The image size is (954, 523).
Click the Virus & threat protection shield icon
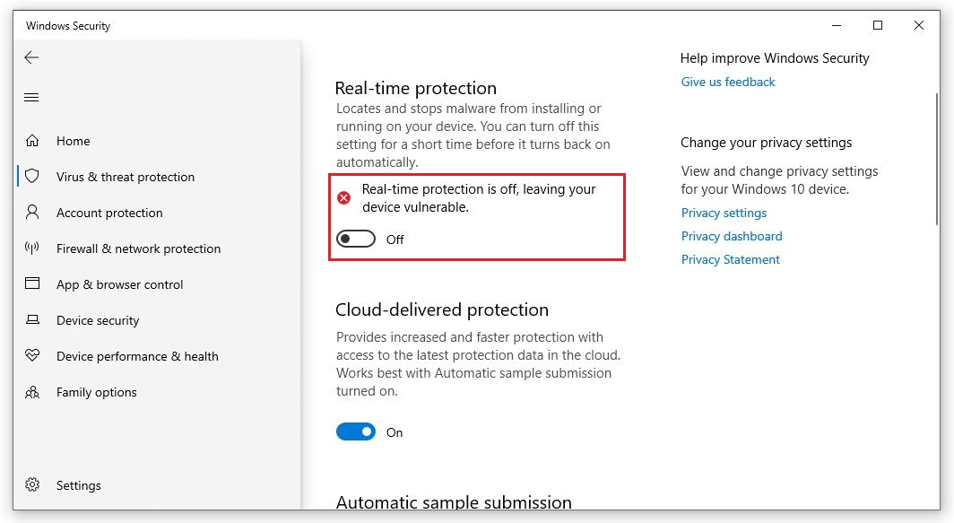point(32,177)
